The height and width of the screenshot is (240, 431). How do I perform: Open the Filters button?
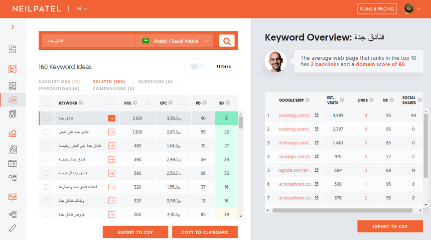[x=224, y=66]
